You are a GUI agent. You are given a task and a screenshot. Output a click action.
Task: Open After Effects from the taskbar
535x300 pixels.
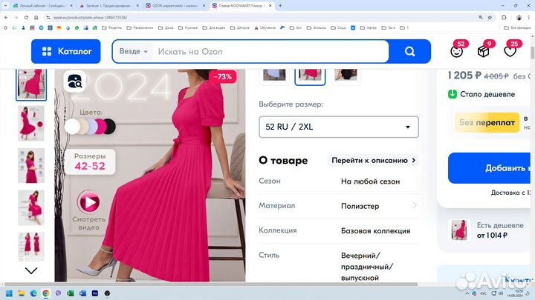tap(95, 293)
